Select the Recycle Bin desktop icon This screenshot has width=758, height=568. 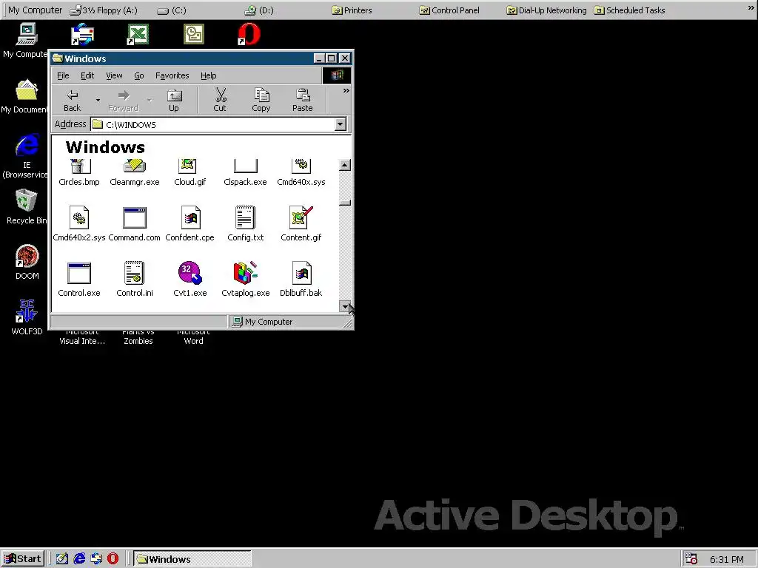tap(27, 207)
